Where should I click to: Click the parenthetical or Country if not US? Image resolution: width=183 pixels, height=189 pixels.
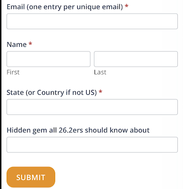click(x=61, y=92)
